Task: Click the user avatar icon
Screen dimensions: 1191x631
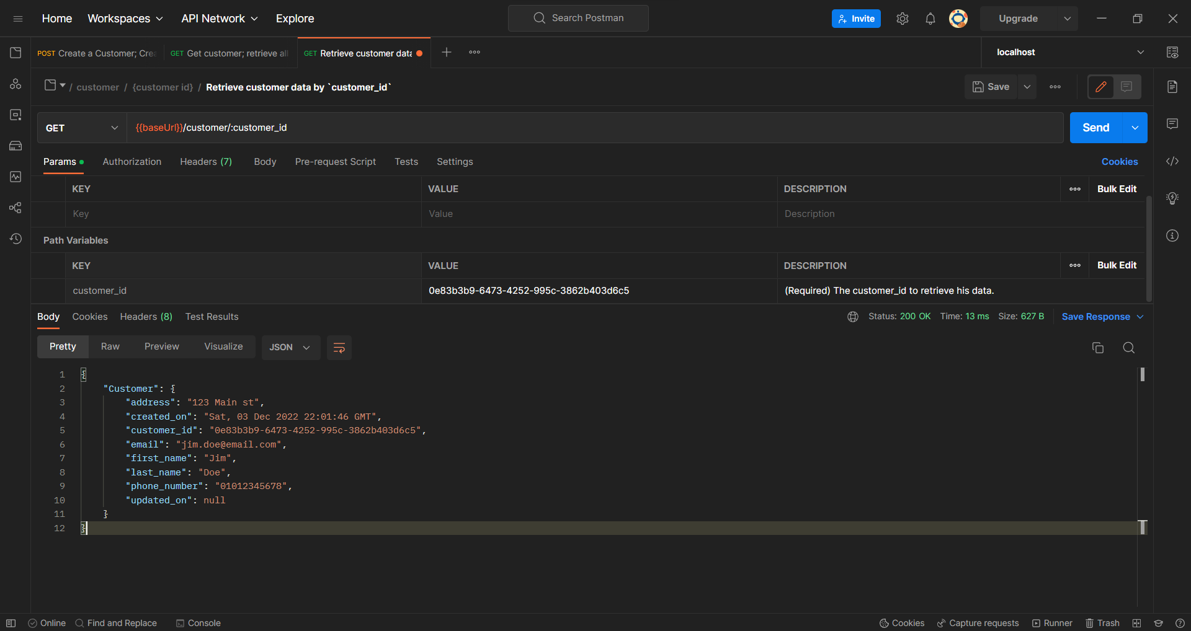Action: [x=958, y=19]
